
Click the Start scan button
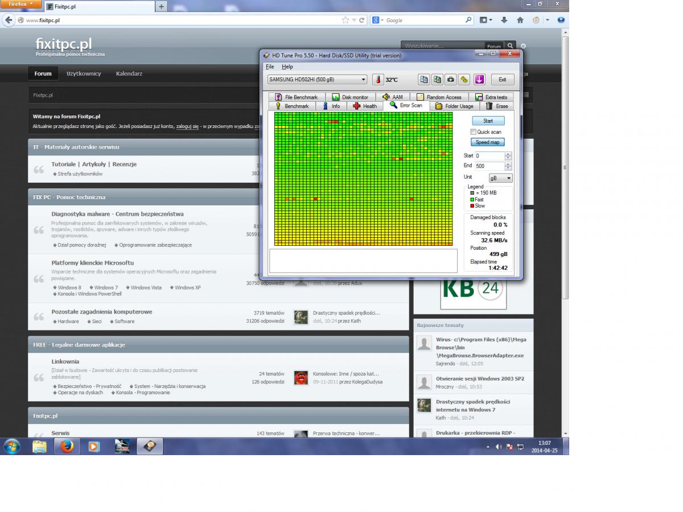point(488,121)
